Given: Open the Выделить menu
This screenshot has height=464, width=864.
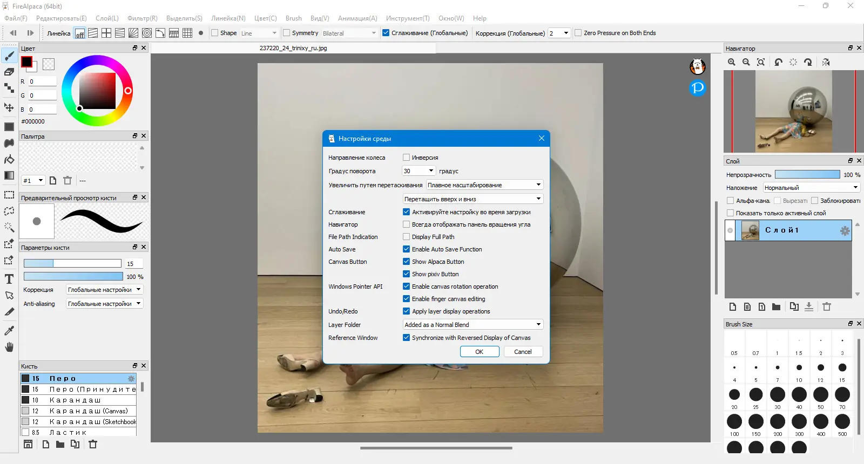Looking at the screenshot, I should point(184,18).
